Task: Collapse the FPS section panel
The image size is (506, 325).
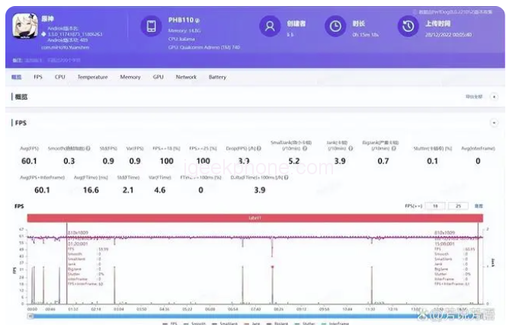Action: (493, 122)
